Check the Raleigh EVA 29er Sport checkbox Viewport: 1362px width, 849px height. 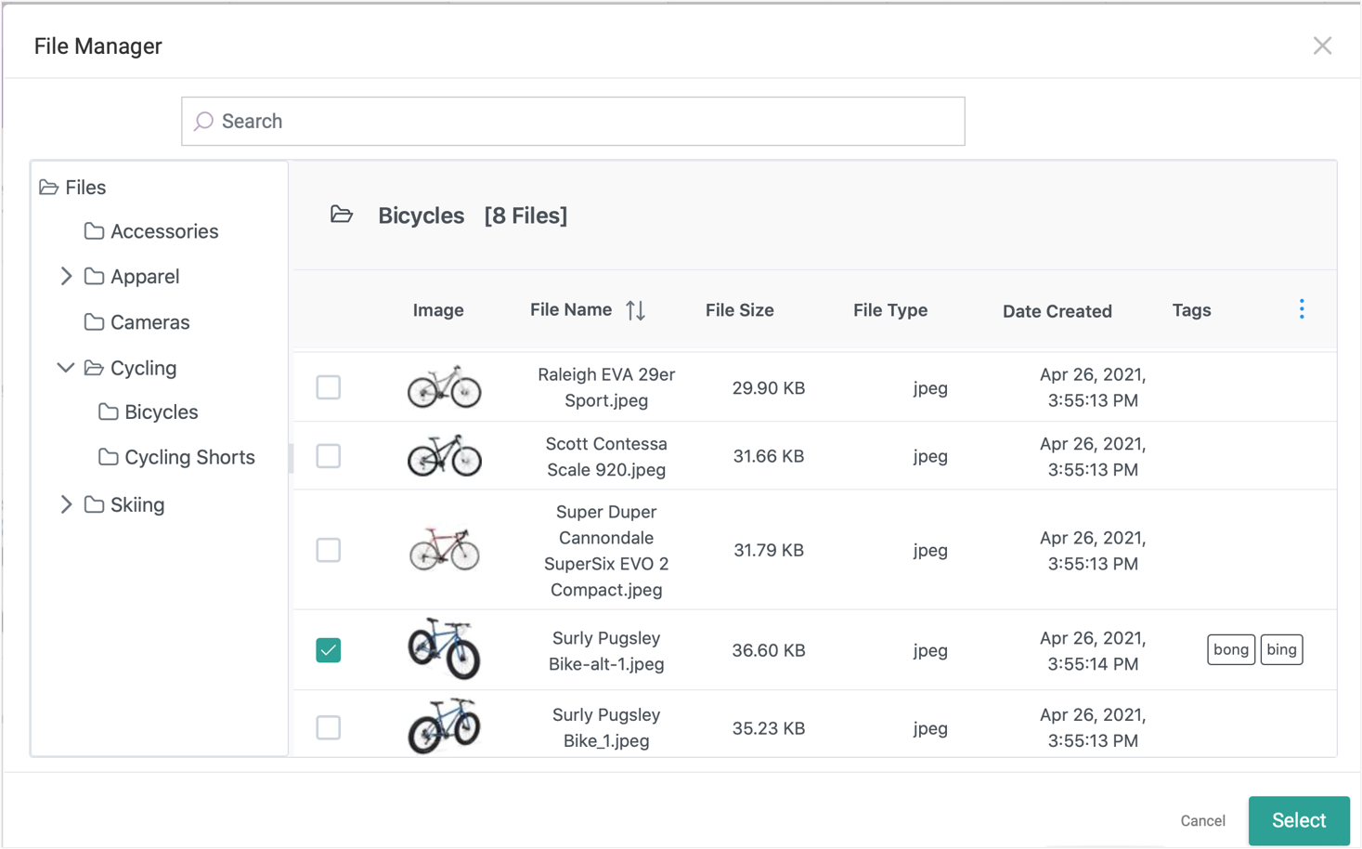pyautogui.click(x=328, y=387)
